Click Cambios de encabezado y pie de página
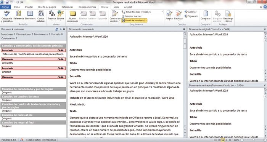267x142 pixels. click(x=33, y=89)
